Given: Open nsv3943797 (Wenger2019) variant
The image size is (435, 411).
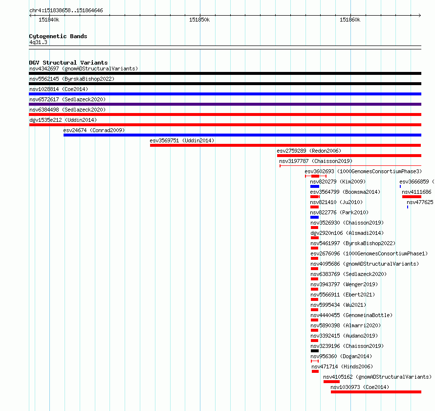Looking at the screenshot, I should coord(344,284).
